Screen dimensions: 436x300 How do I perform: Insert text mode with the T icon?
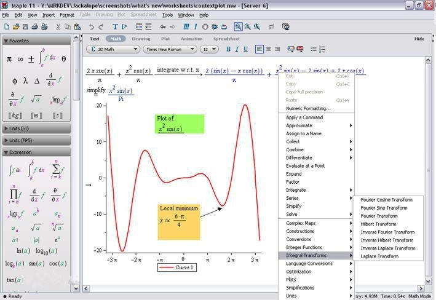pos(115,26)
